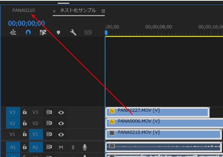The height and width of the screenshot is (157, 223).
Task: Open the ネスト化サンプル panel menu
Action: (x=103, y=11)
